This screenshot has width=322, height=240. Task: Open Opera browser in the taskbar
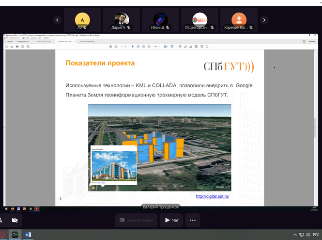coord(2,235)
